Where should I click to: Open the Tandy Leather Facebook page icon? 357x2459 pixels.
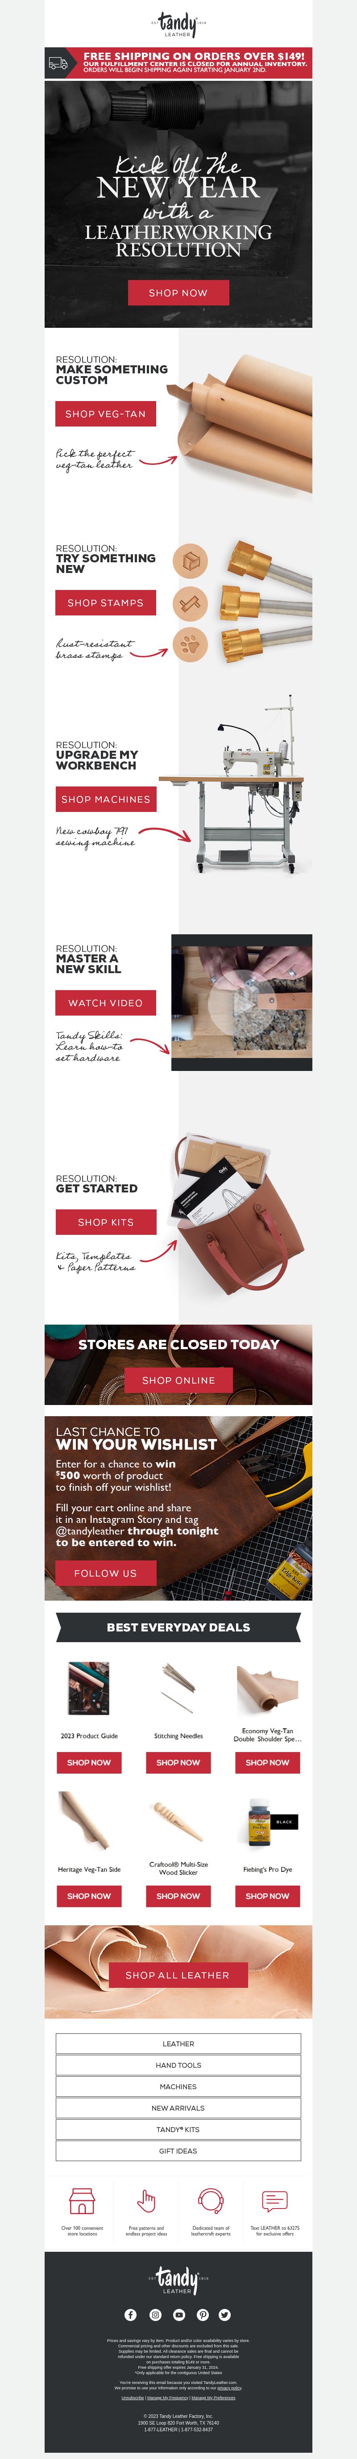[x=131, y=2315]
